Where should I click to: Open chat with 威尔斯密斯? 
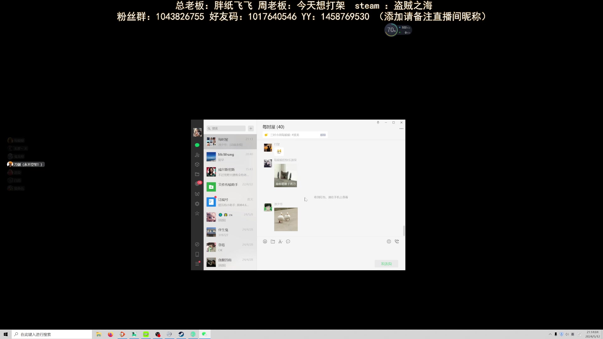coord(230,172)
